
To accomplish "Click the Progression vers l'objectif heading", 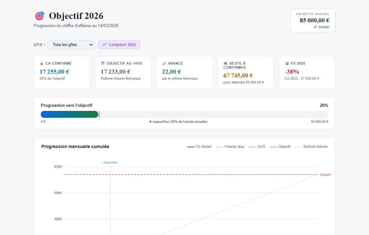I will [66, 106].
